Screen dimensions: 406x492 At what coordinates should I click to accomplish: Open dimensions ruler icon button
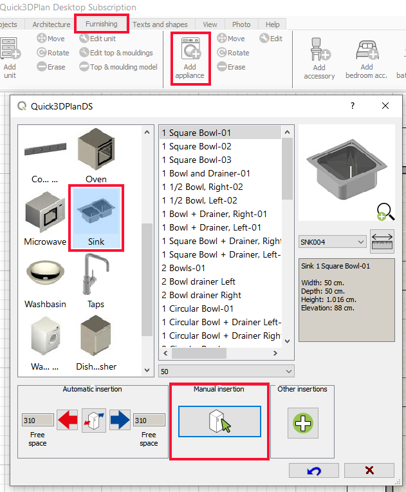pyautogui.click(x=382, y=242)
